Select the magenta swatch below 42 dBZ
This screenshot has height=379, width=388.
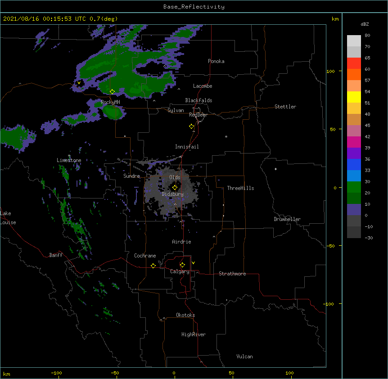(354, 142)
